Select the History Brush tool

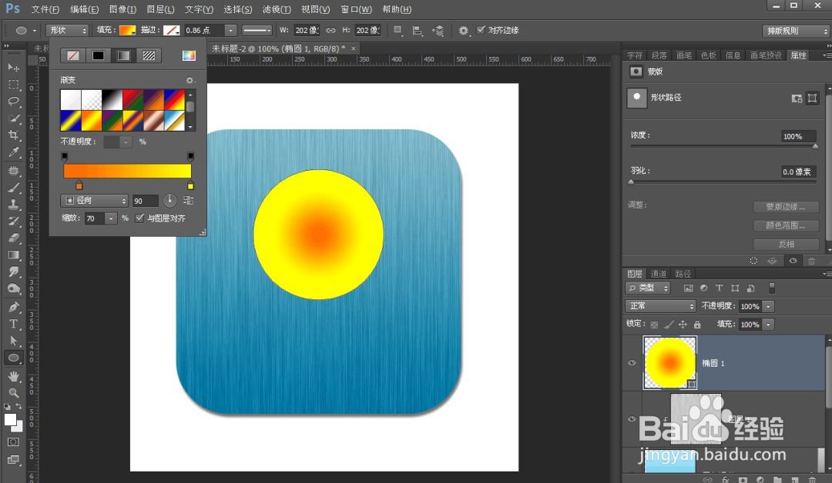click(14, 222)
